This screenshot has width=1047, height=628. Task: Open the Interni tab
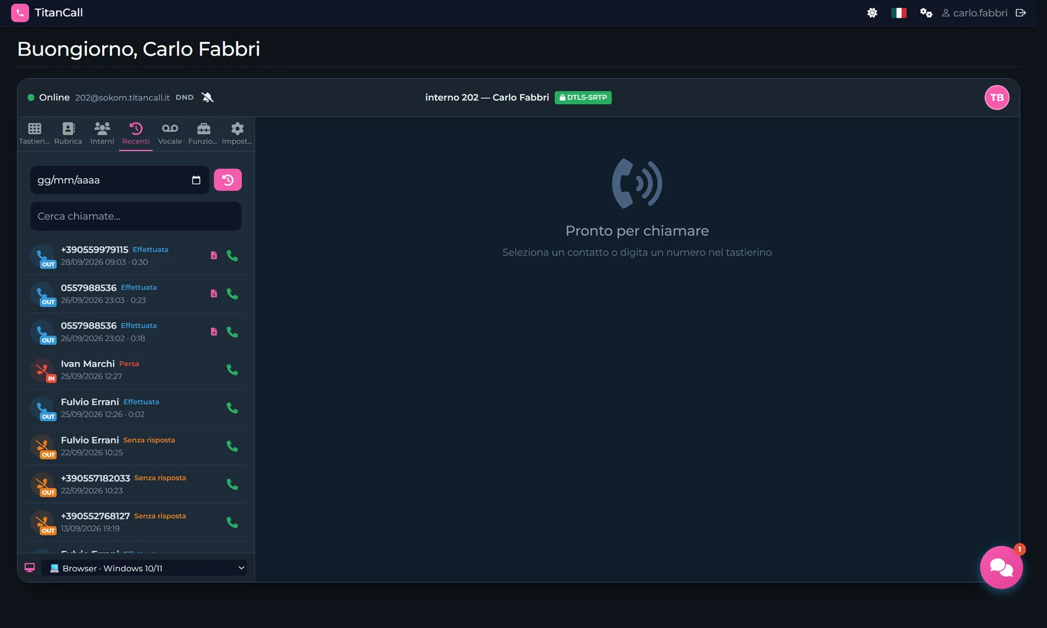tap(102, 133)
